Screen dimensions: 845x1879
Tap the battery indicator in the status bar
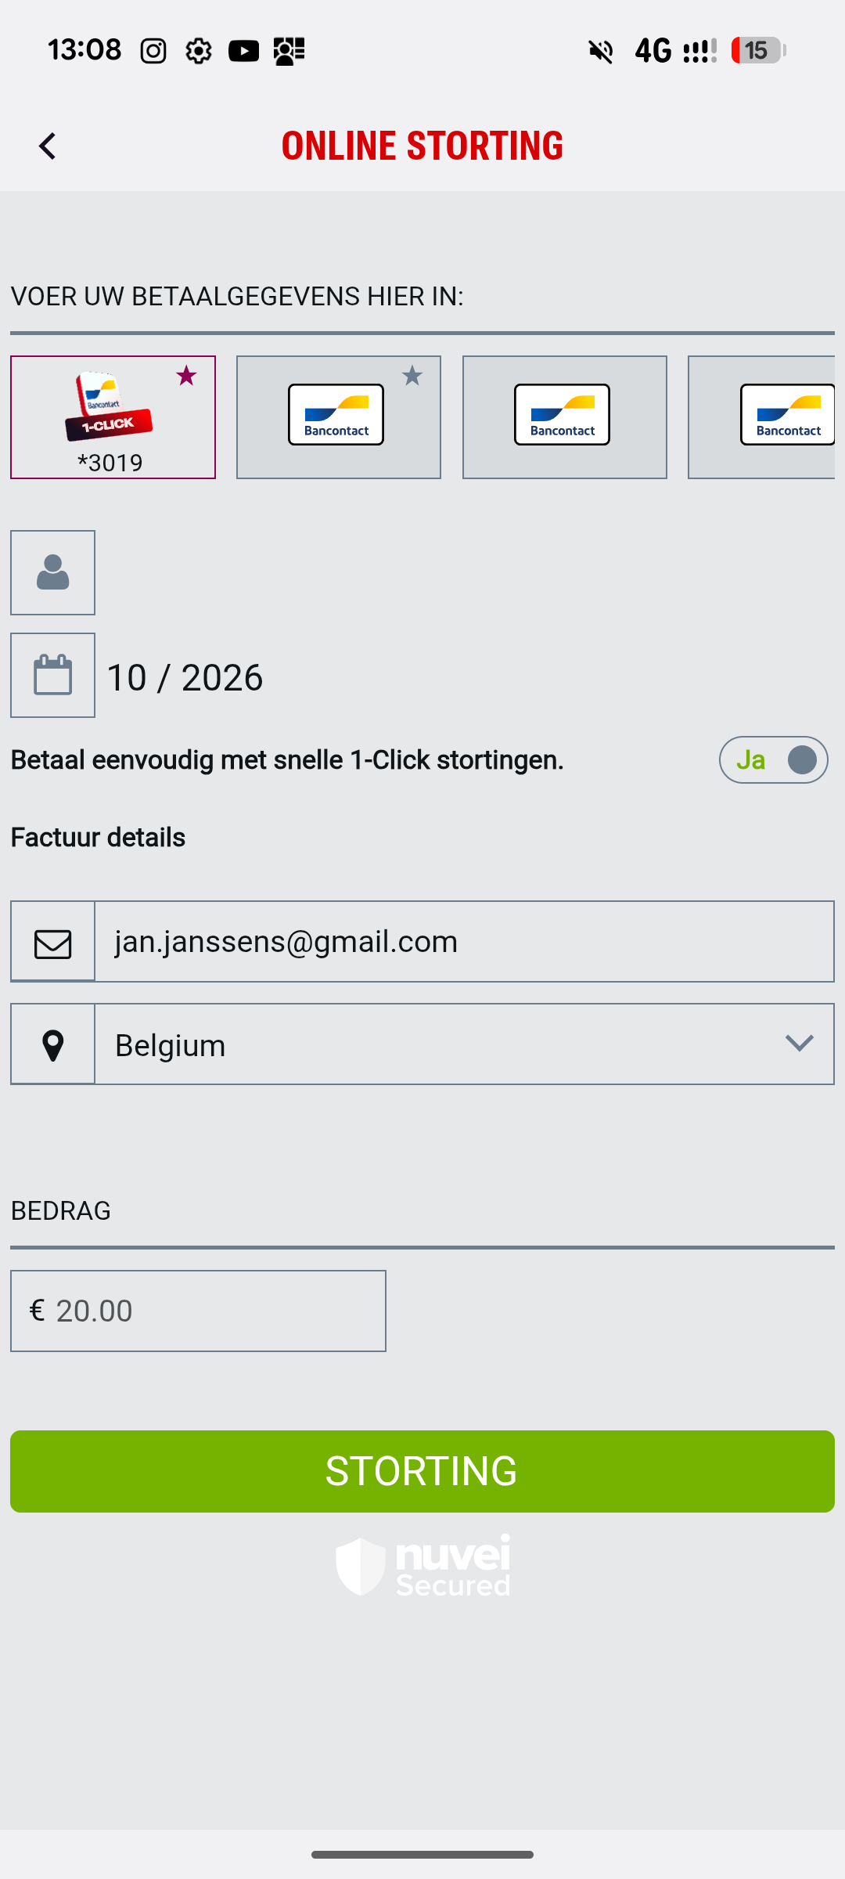coord(757,51)
